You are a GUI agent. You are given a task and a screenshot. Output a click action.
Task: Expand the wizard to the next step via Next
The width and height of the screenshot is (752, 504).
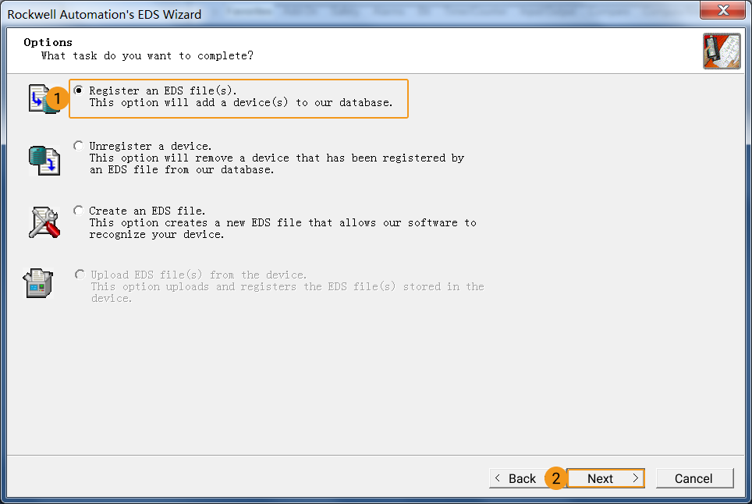[605, 478]
